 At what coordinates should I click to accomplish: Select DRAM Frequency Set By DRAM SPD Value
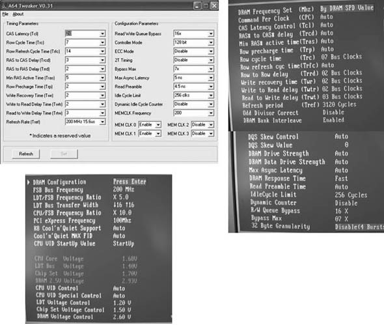pyautogui.click(x=347, y=8)
